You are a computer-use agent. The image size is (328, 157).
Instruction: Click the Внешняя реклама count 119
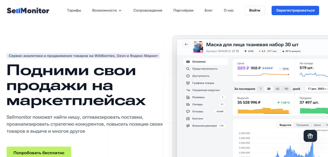pos(221,126)
